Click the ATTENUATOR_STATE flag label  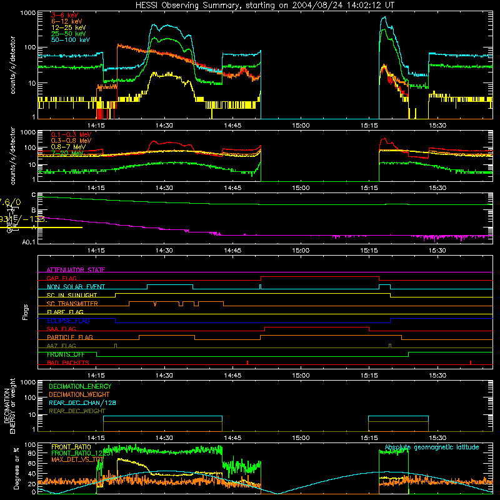[x=76, y=270]
